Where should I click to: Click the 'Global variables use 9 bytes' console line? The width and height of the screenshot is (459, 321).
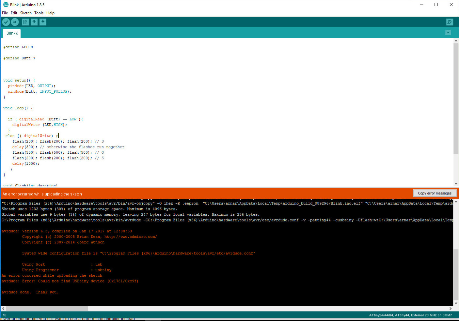(131, 214)
